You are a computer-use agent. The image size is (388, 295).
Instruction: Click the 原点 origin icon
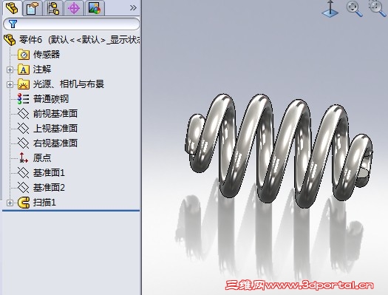(x=24, y=157)
